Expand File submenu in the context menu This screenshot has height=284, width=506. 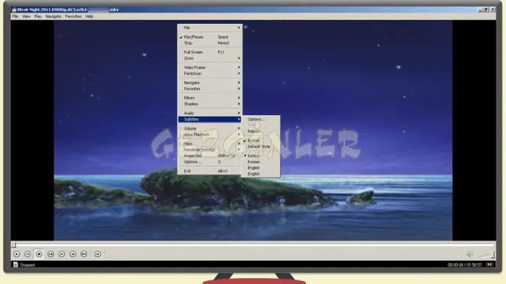210,28
